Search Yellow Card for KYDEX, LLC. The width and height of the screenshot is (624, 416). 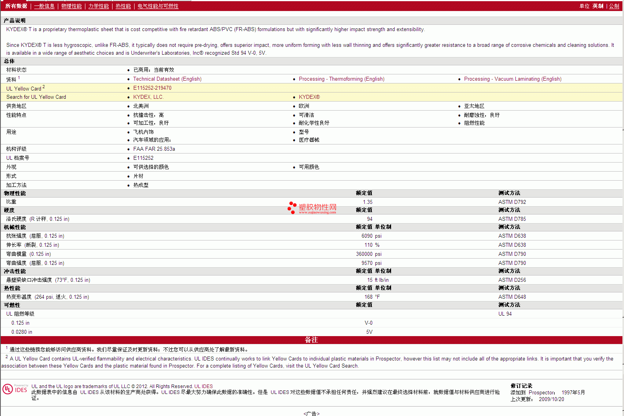click(x=148, y=97)
